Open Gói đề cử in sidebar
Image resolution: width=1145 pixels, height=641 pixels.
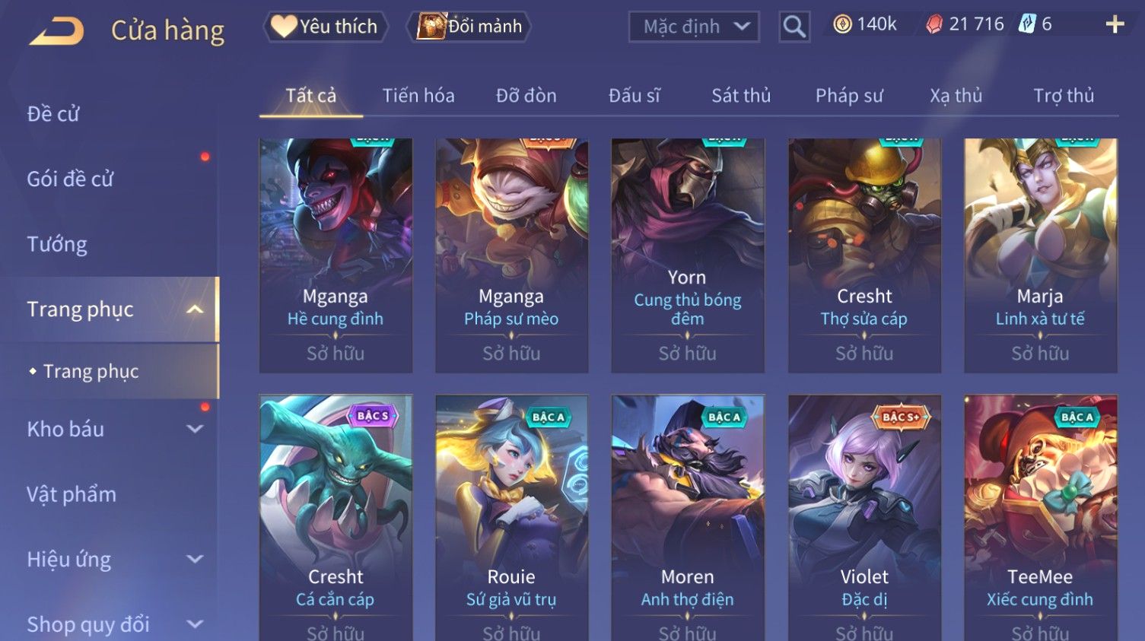[x=71, y=179]
